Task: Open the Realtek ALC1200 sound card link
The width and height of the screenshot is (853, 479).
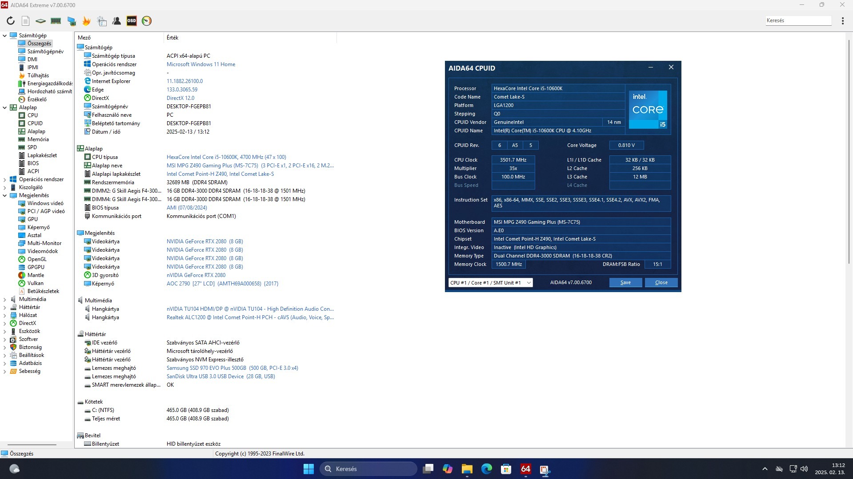Action: click(x=250, y=317)
